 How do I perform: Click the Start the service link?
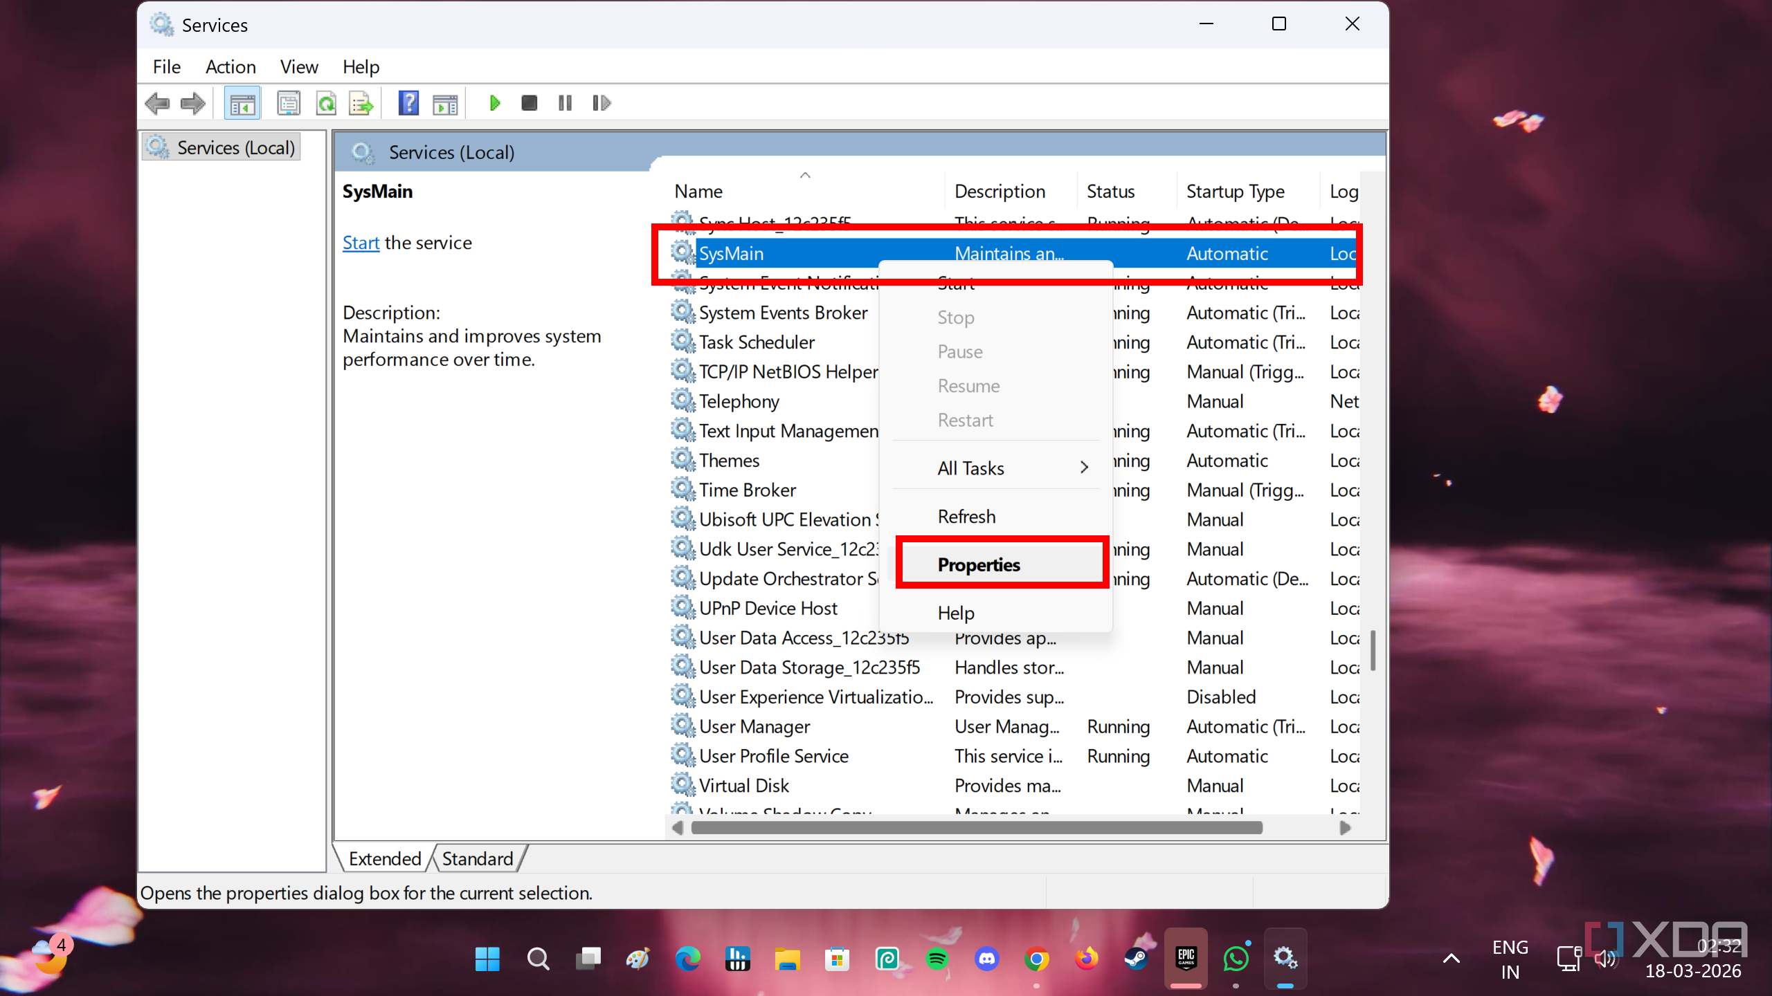click(361, 243)
